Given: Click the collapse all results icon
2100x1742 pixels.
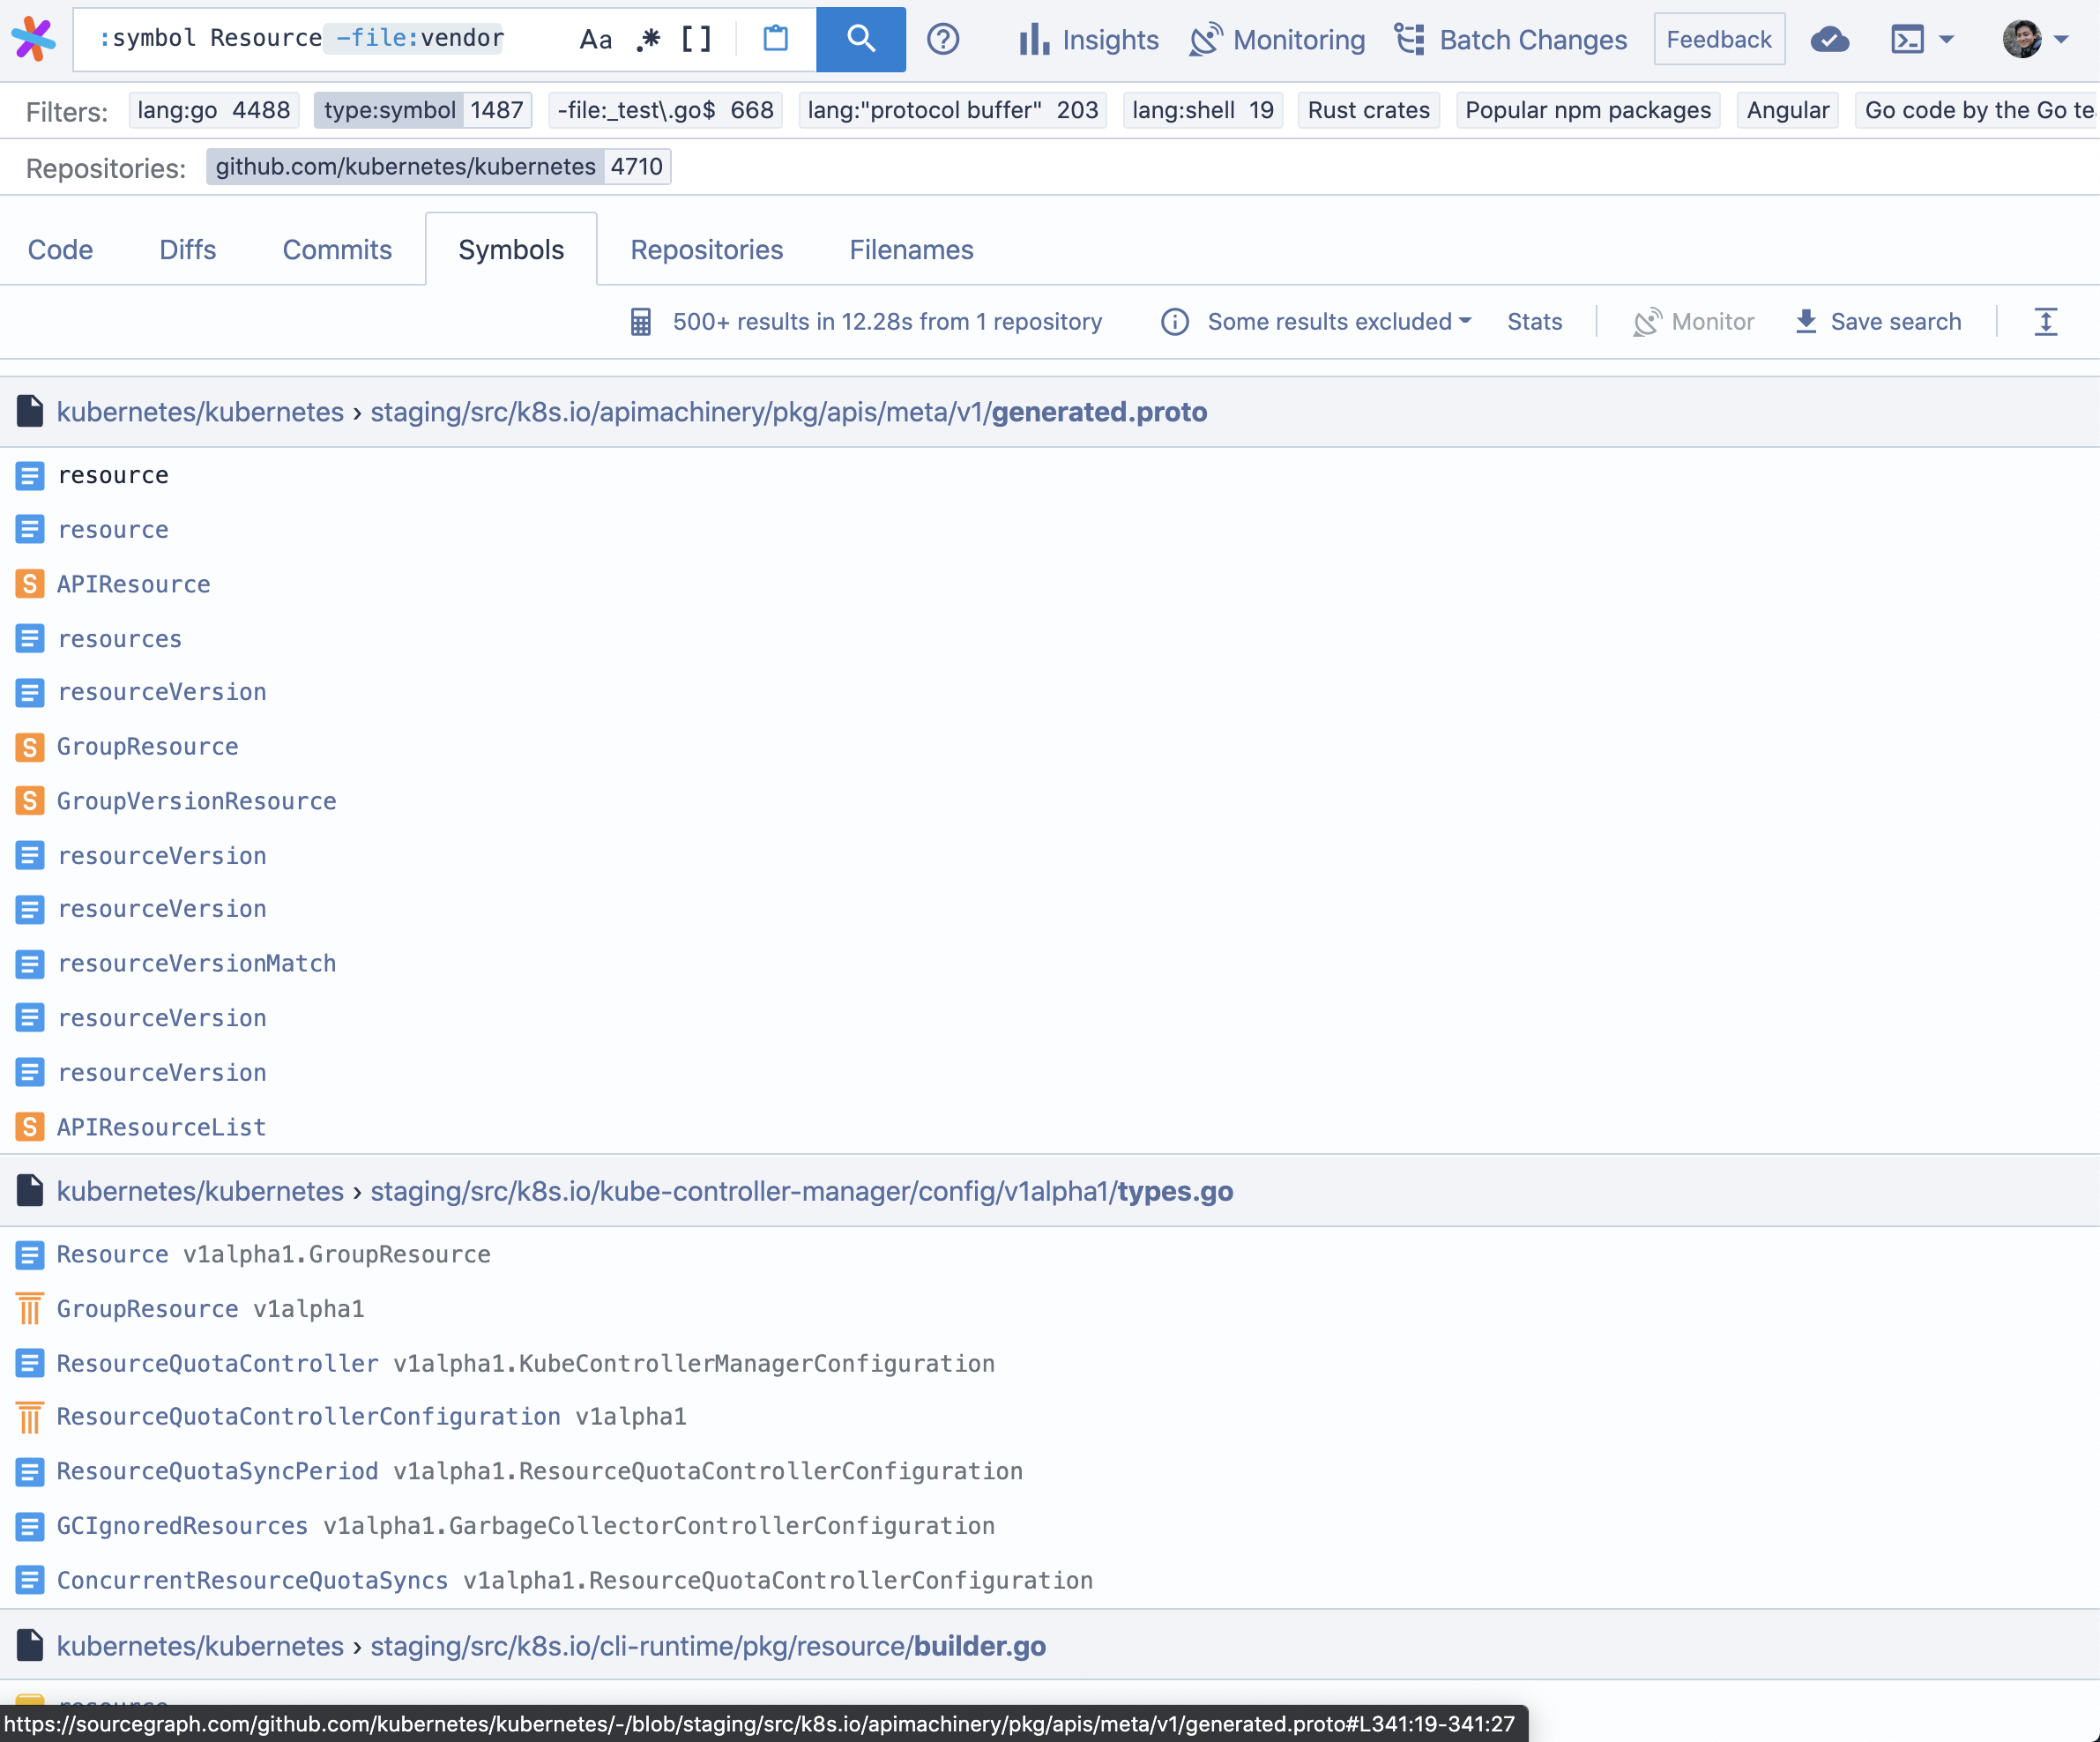Looking at the screenshot, I should pyautogui.click(x=2045, y=321).
